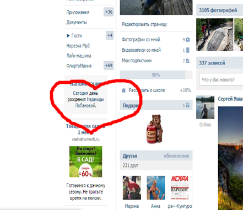Click the film icon next to video count

pyautogui.click(x=187, y=50)
